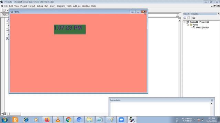Open the Paint app in taskbar
Viewport: 220px width, 123px height.
(111, 120)
